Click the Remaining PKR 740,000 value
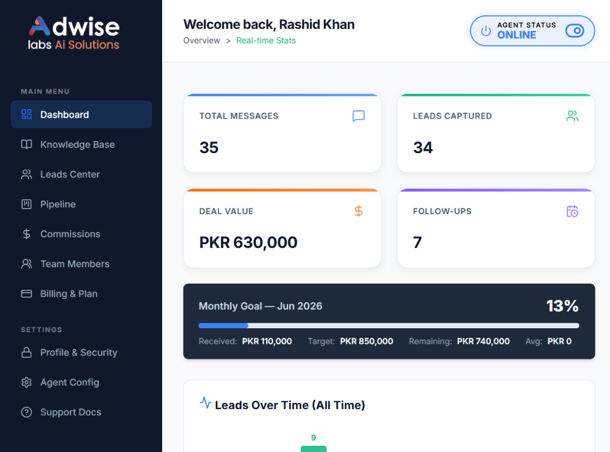This screenshot has width=610, height=452. click(483, 341)
